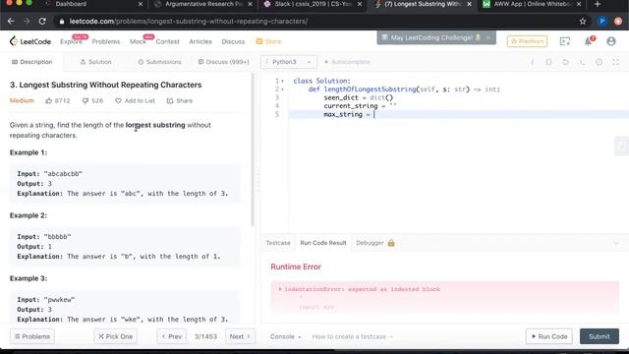Click the Run Code button
Image resolution: width=629 pixels, height=354 pixels.
549,336
